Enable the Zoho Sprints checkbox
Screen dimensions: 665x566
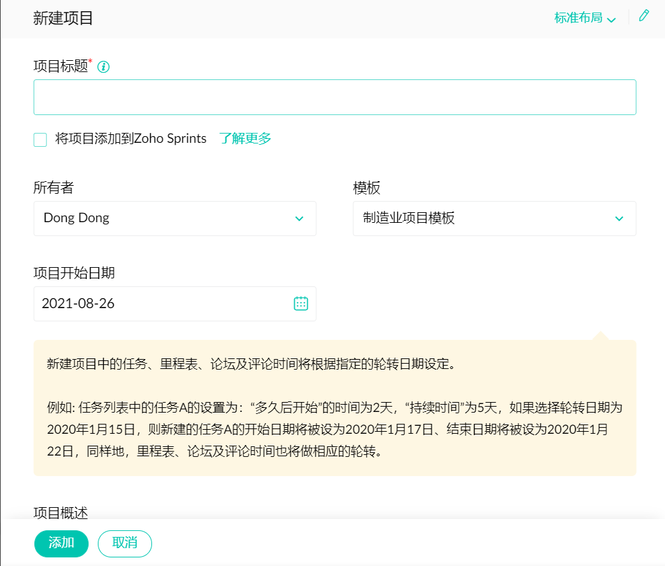point(40,140)
